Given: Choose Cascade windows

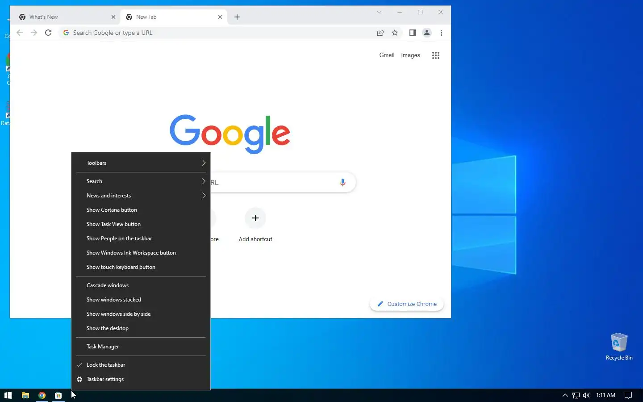Looking at the screenshot, I should 141,285.
